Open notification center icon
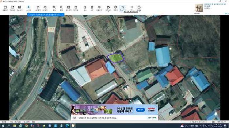 pyautogui.click(x=225, y=126)
